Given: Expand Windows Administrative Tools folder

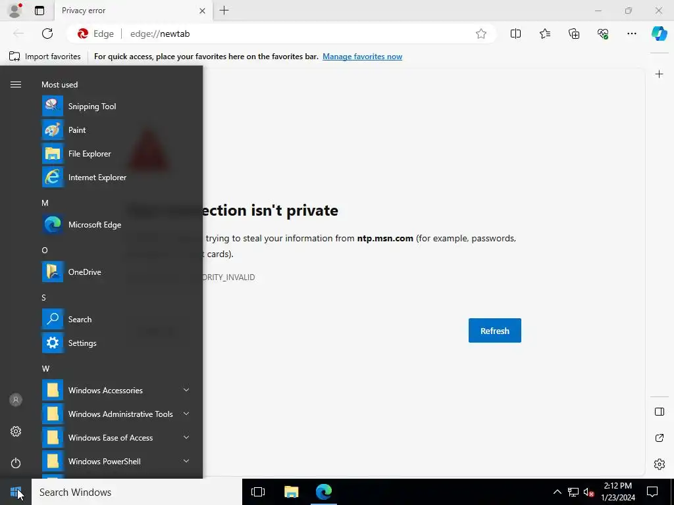Looking at the screenshot, I should click(x=116, y=414).
